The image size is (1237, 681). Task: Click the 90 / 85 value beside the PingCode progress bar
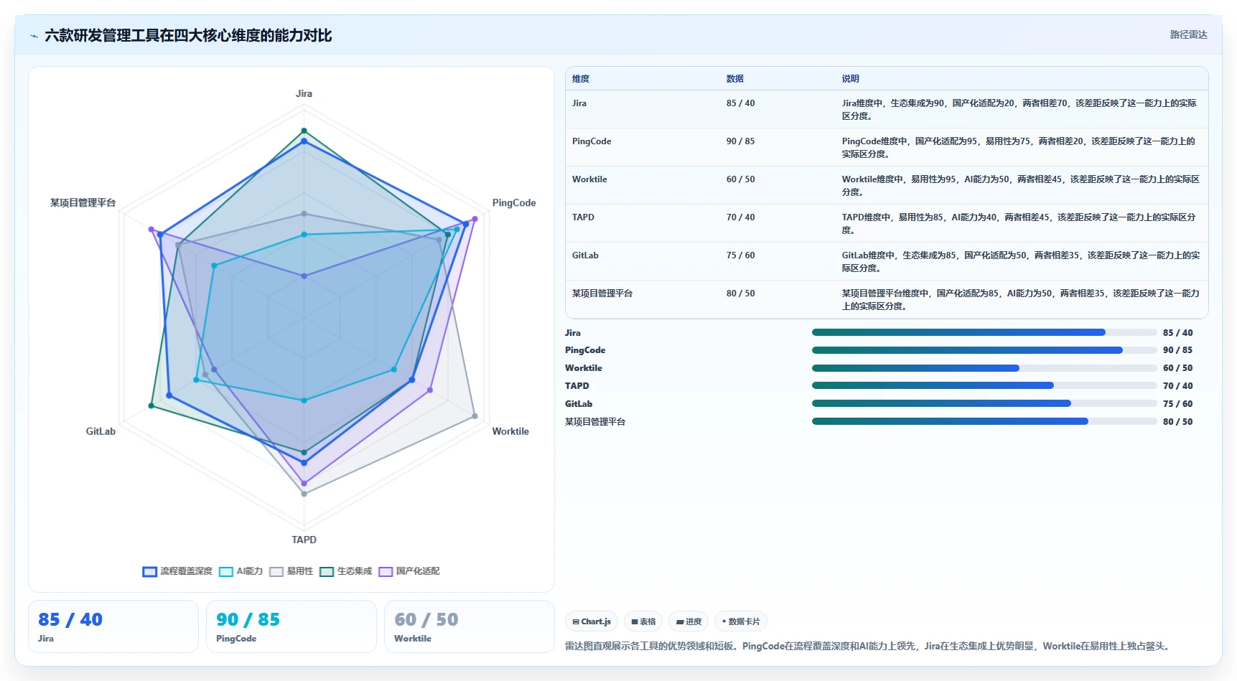pyautogui.click(x=1177, y=350)
